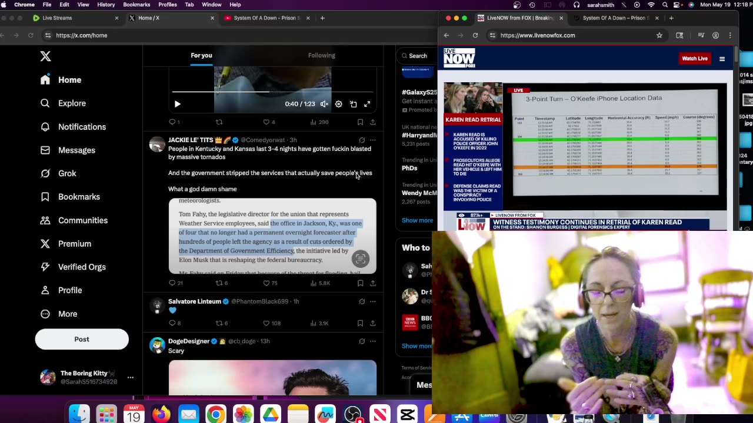Viewport: 753px width, 423px height.
Task: Go back in the LiveNOW browser window
Action: pos(447,35)
